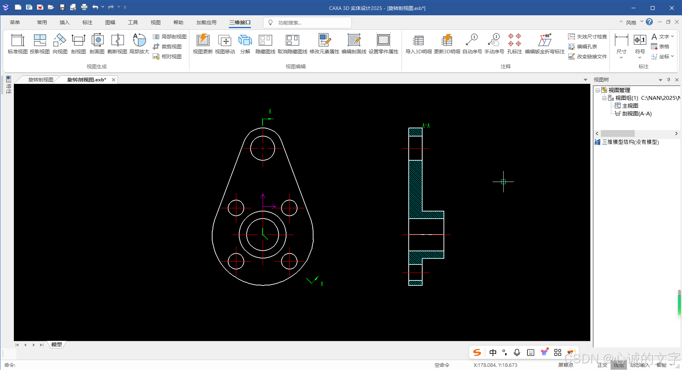Image resolution: width=682 pixels, height=370 pixels.
Task: Open the 图幅 ribbon tab
Action: [x=110, y=22]
